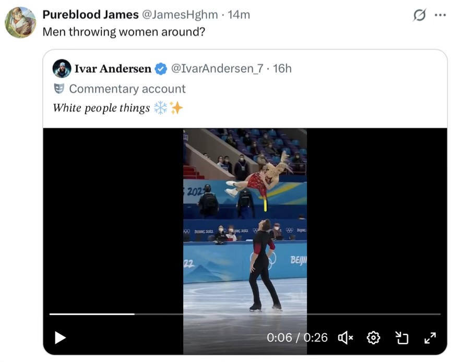The height and width of the screenshot is (362, 451).
Task: Expand the video to fullscreen
Action: pyautogui.click(x=430, y=337)
